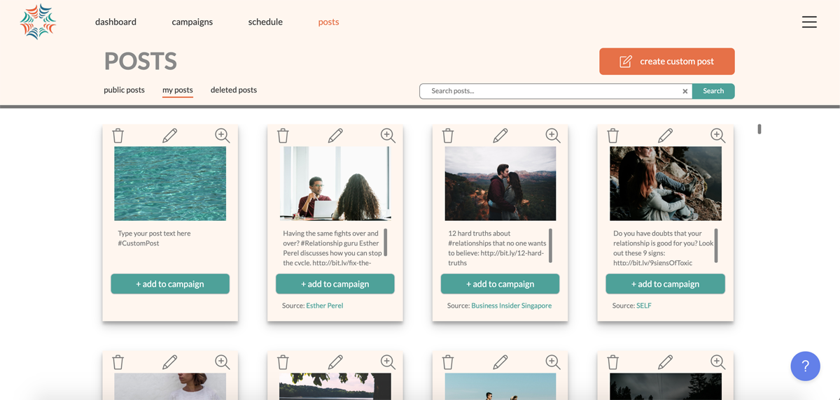Delete the #CustomPost water image post
This screenshot has height=400, width=840.
click(x=118, y=136)
